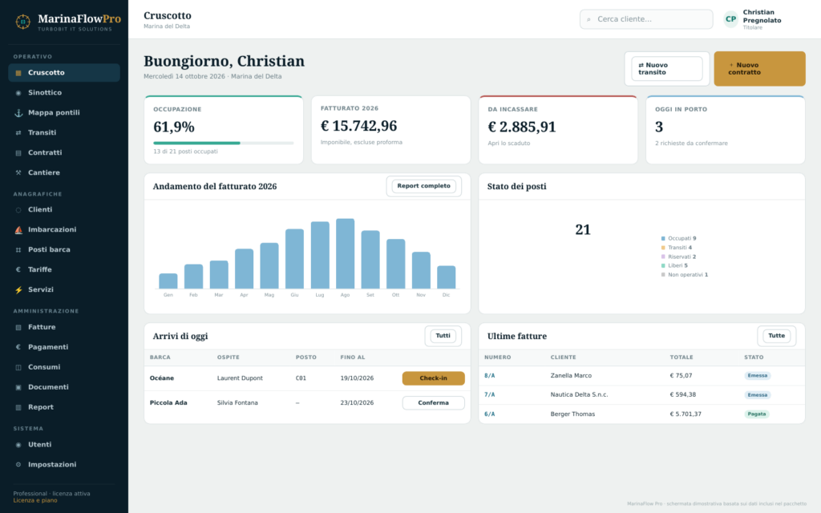Click the anchor icon for Mappa pontili

18,112
